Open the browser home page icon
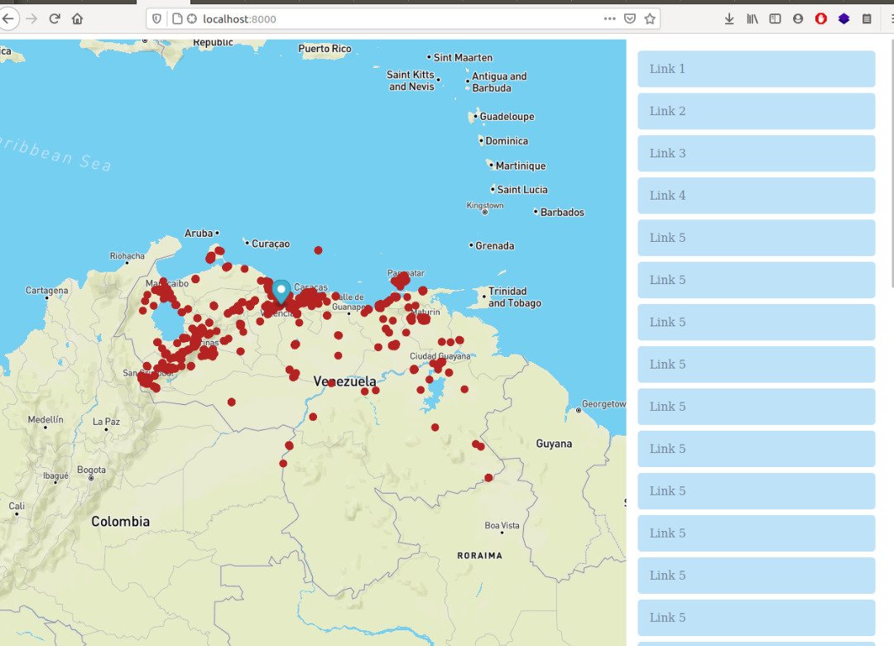 tap(78, 19)
